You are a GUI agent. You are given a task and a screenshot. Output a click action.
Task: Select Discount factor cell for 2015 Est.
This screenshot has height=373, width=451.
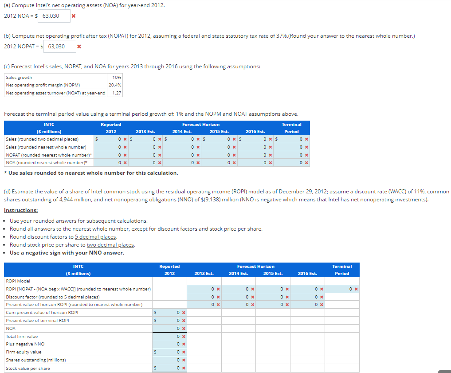[273, 297]
